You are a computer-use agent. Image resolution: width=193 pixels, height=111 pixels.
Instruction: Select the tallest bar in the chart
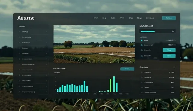[x=114, y=84]
